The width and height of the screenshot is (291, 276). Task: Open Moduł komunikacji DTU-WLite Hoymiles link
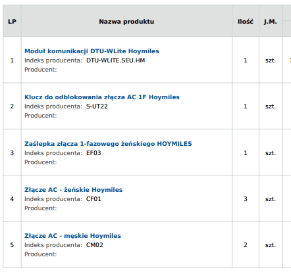[92, 51]
